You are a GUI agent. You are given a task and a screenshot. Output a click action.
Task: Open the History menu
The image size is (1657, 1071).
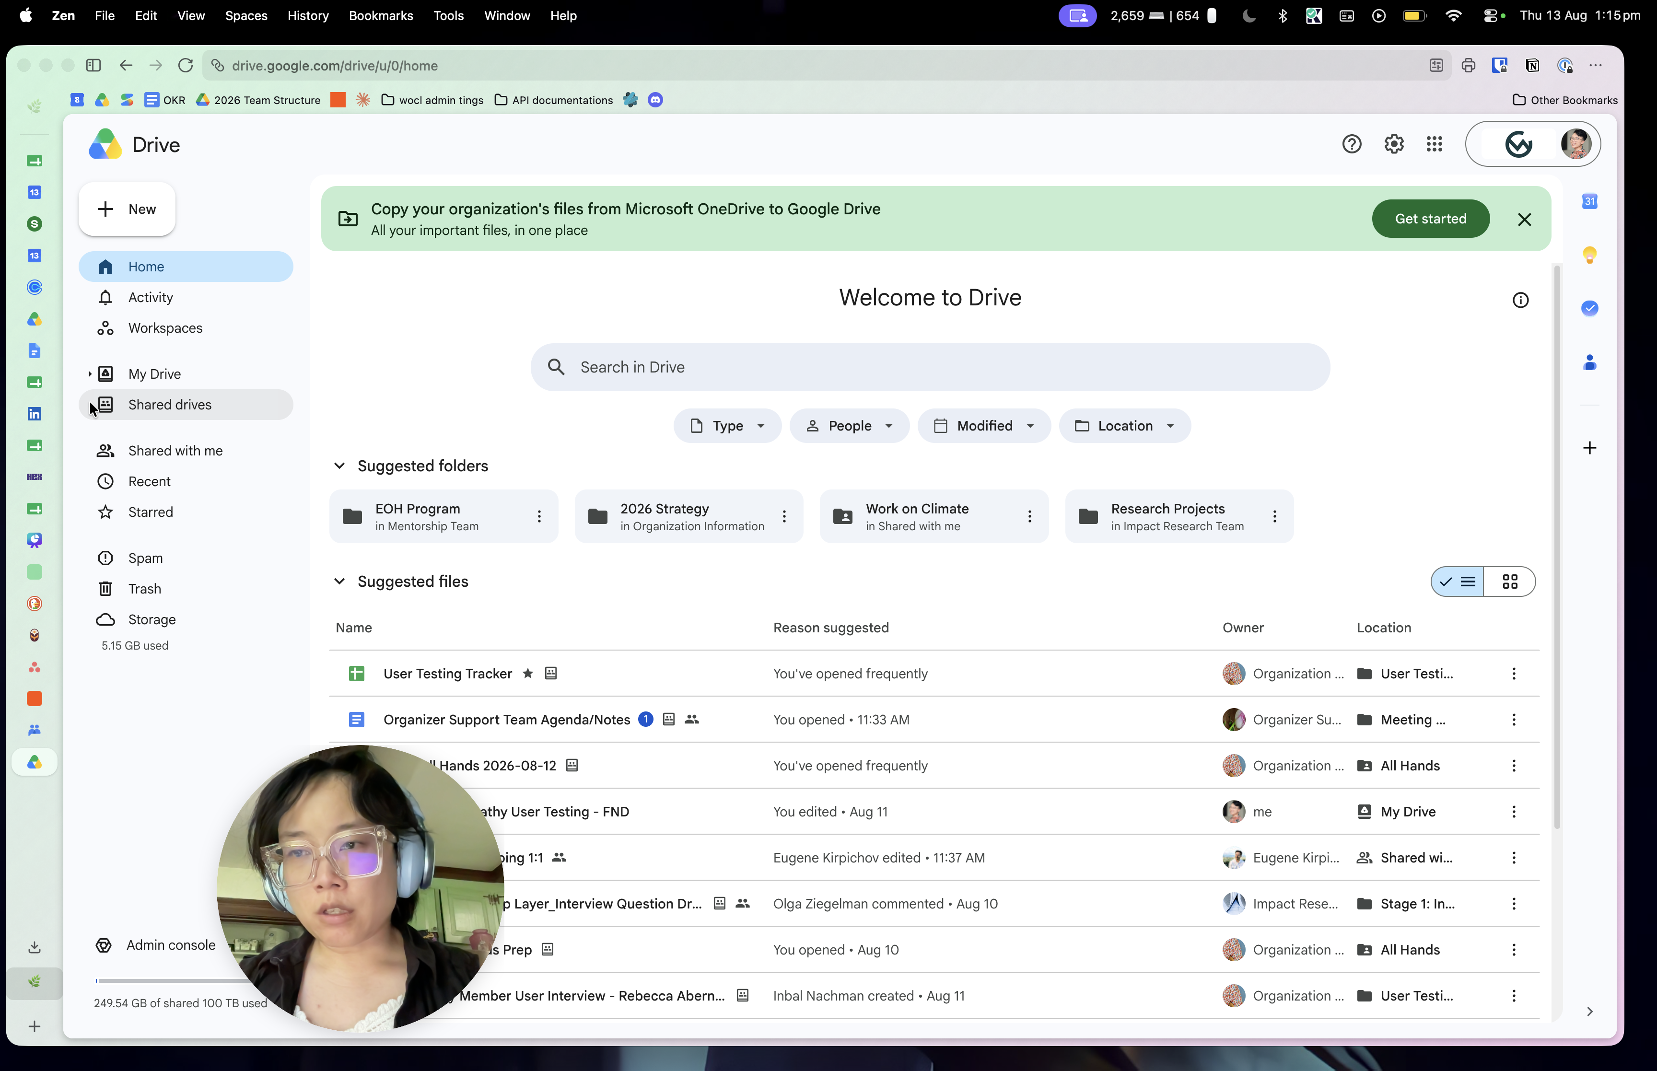coord(307,15)
